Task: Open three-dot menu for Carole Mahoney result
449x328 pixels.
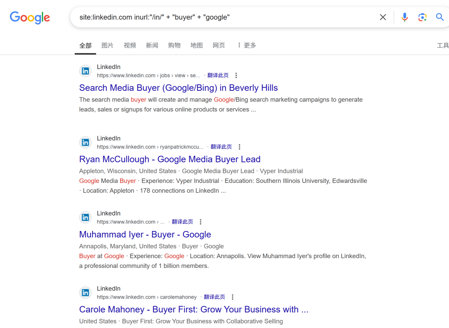Action: pyautogui.click(x=233, y=297)
